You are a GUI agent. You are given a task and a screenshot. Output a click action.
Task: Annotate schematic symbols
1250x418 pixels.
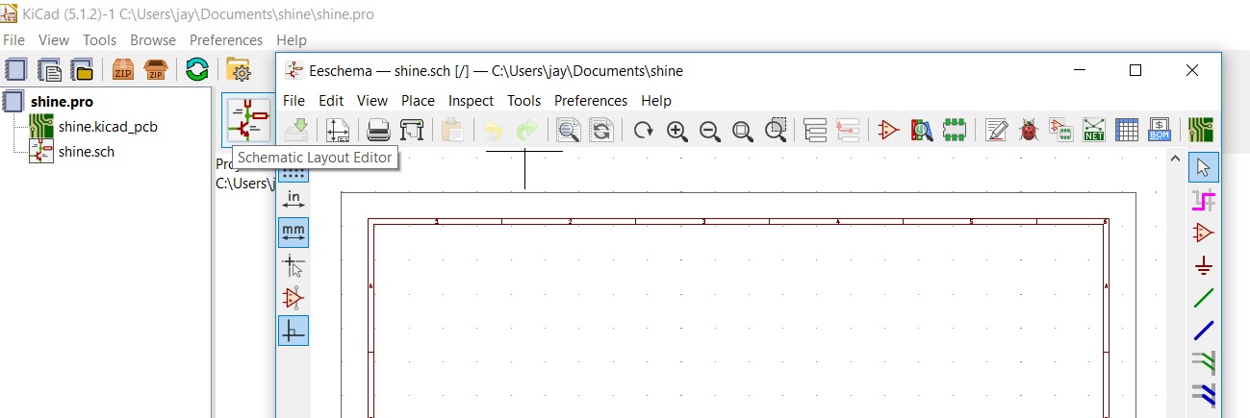[997, 130]
